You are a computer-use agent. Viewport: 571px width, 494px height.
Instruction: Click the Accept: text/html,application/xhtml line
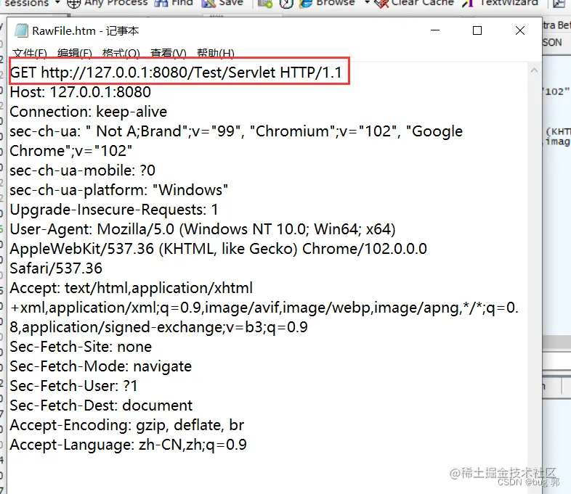tap(131, 288)
